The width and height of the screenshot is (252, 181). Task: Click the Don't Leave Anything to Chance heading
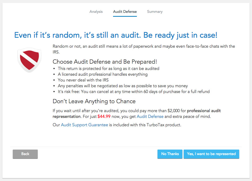94,101
